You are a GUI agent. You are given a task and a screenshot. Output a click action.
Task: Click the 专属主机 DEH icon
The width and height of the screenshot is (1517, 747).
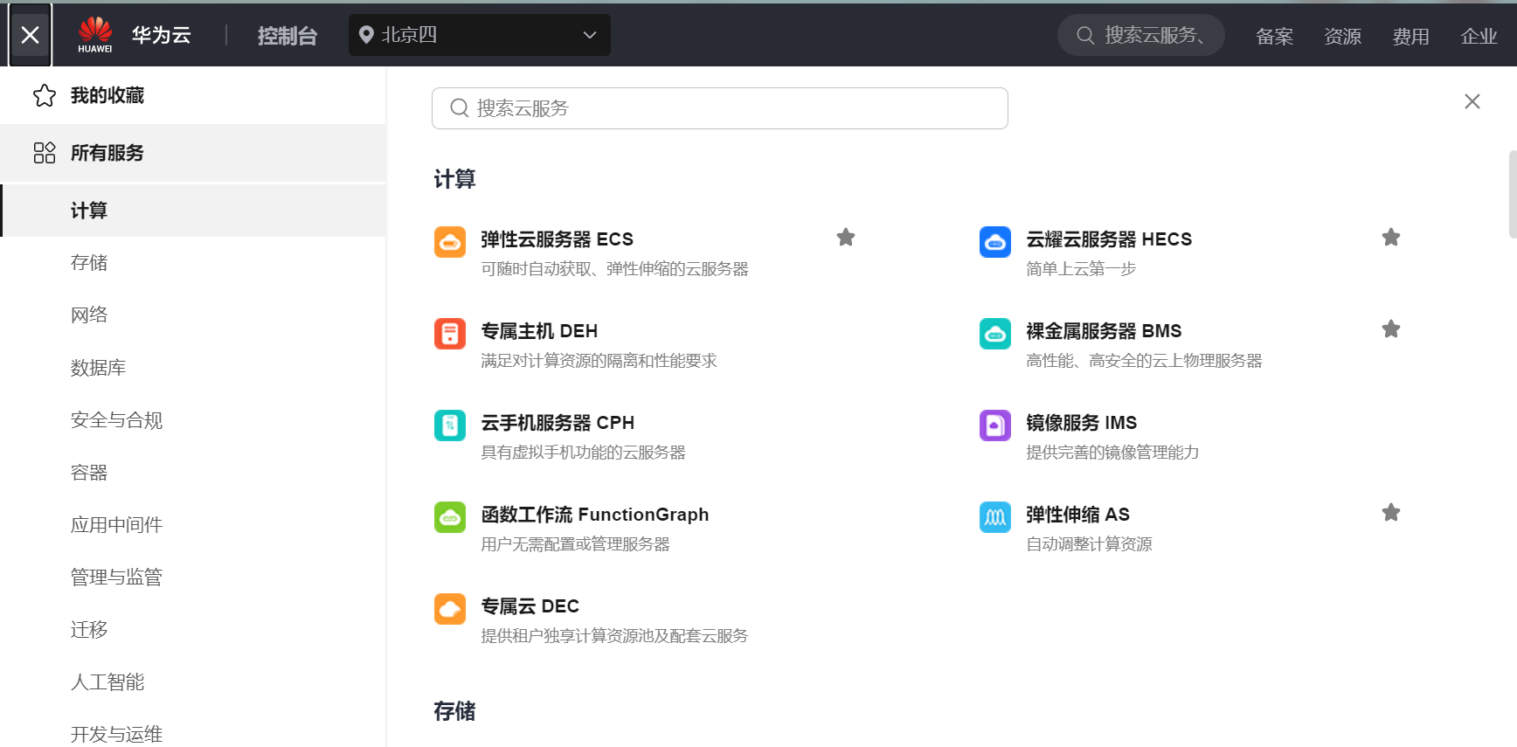click(450, 334)
